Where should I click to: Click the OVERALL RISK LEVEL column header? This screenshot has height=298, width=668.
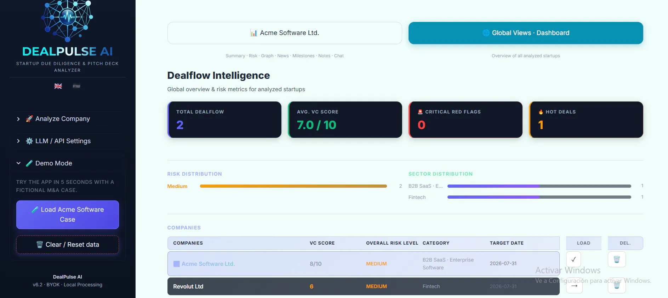(x=392, y=243)
